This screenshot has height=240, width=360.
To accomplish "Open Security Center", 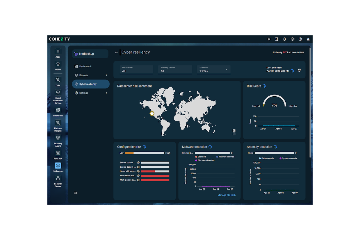I will (x=58, y=178).
